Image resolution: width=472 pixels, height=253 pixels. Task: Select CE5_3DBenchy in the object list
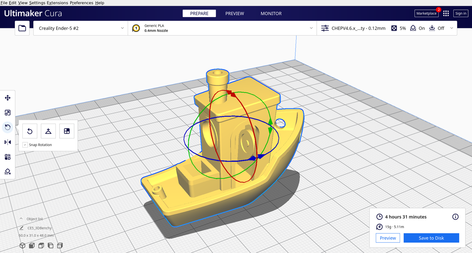tap(40, 228)
